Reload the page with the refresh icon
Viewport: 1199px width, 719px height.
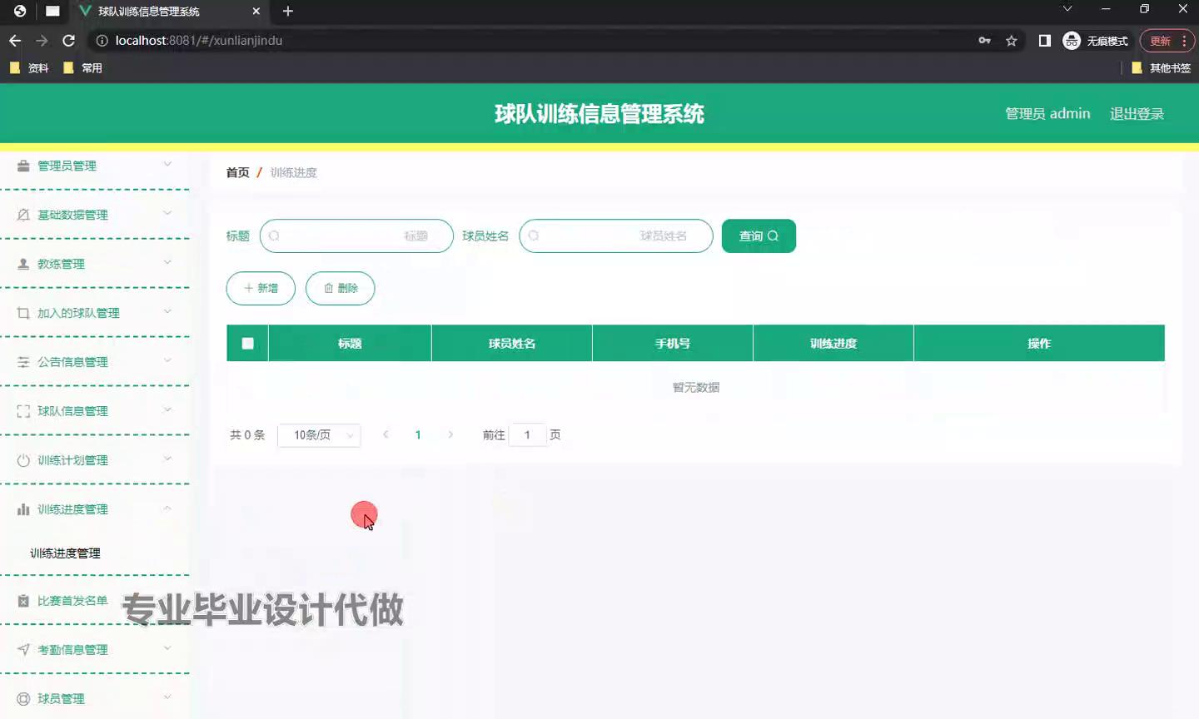point(69,41)
